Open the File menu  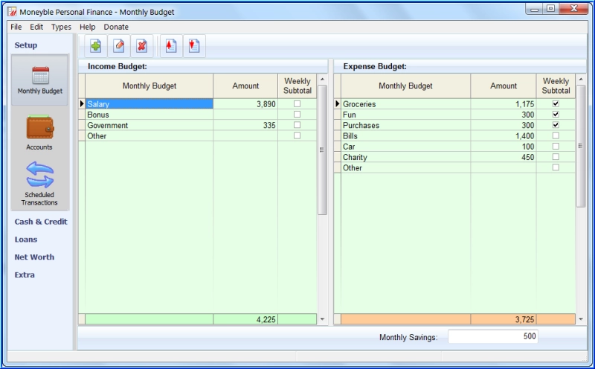click(x=16, y=27)
